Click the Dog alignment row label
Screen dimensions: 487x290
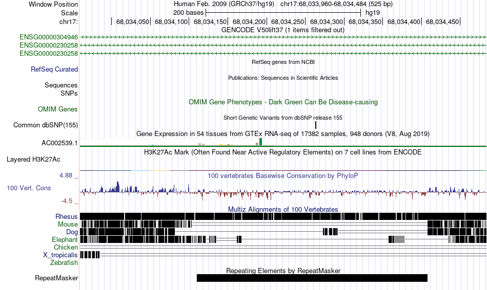72,232
